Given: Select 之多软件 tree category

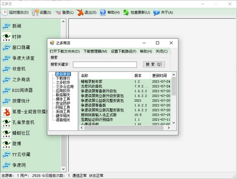Looking at the screenshot, I should [63, 83].
